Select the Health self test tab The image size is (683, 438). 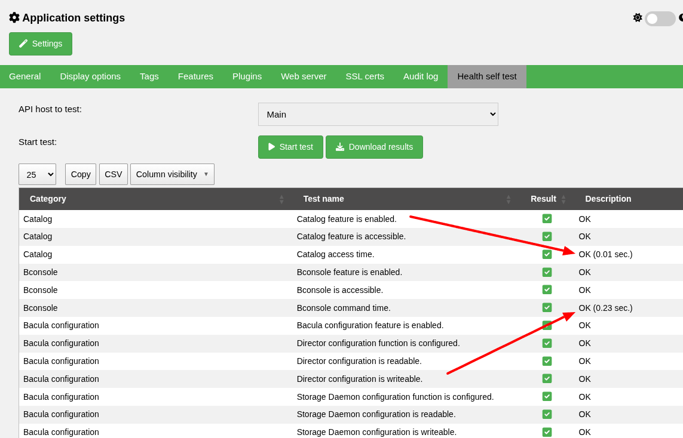(x=487, y=76)
